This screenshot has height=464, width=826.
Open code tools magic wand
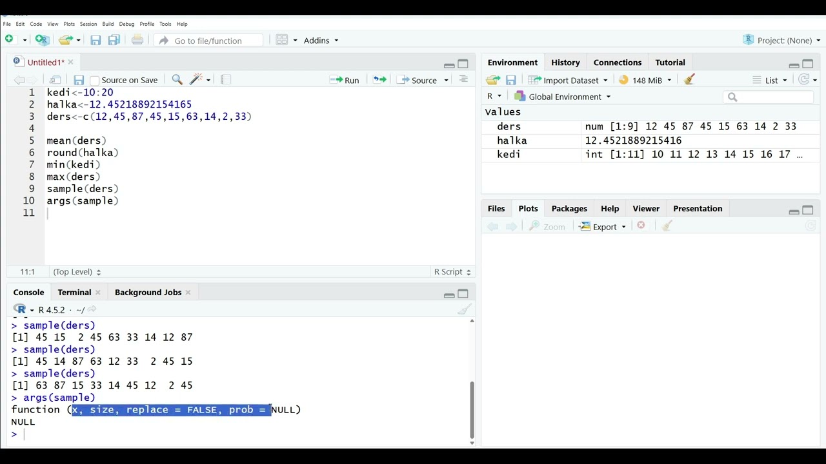[x=196, y=80]
